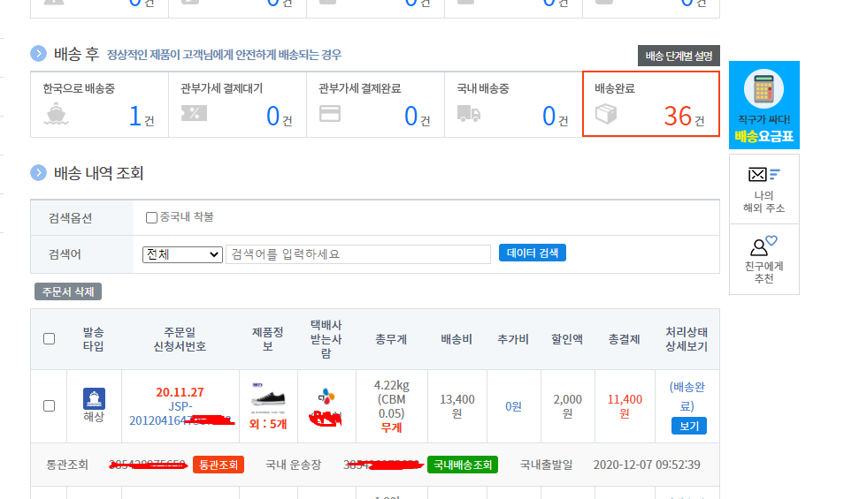
Task: Click the 데이터 검색 button
Action: pos(533,253)
